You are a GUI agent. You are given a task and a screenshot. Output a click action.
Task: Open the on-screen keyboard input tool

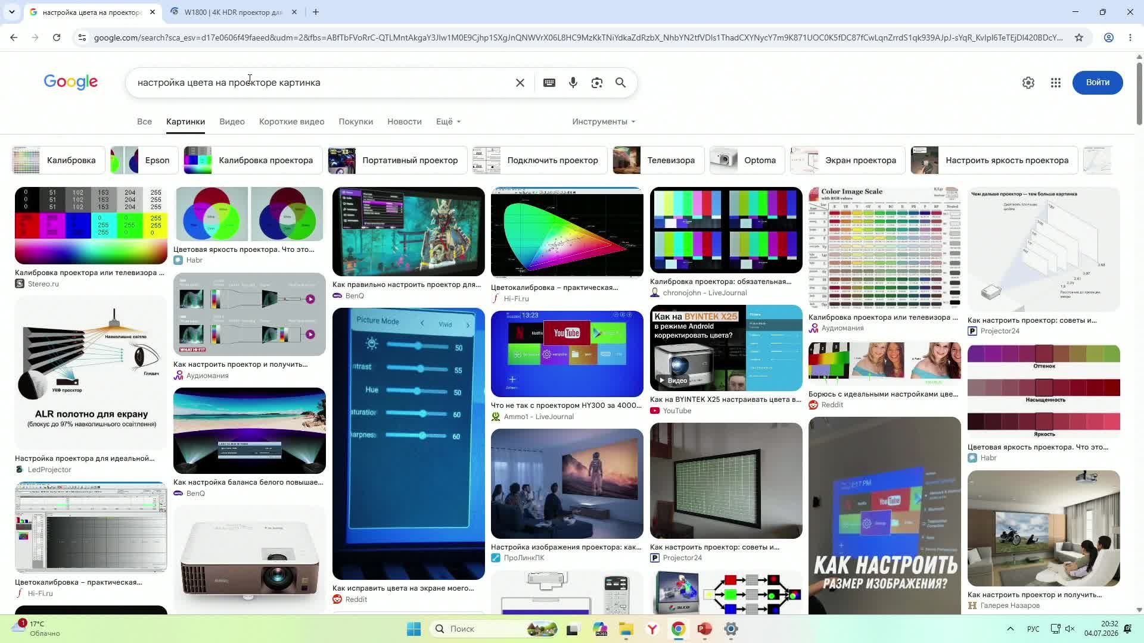[549, 83]
